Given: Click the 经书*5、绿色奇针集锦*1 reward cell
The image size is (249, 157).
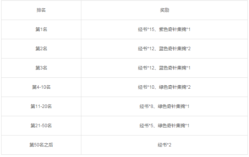Looking at the screenshot, I should (x=164, y=126).
